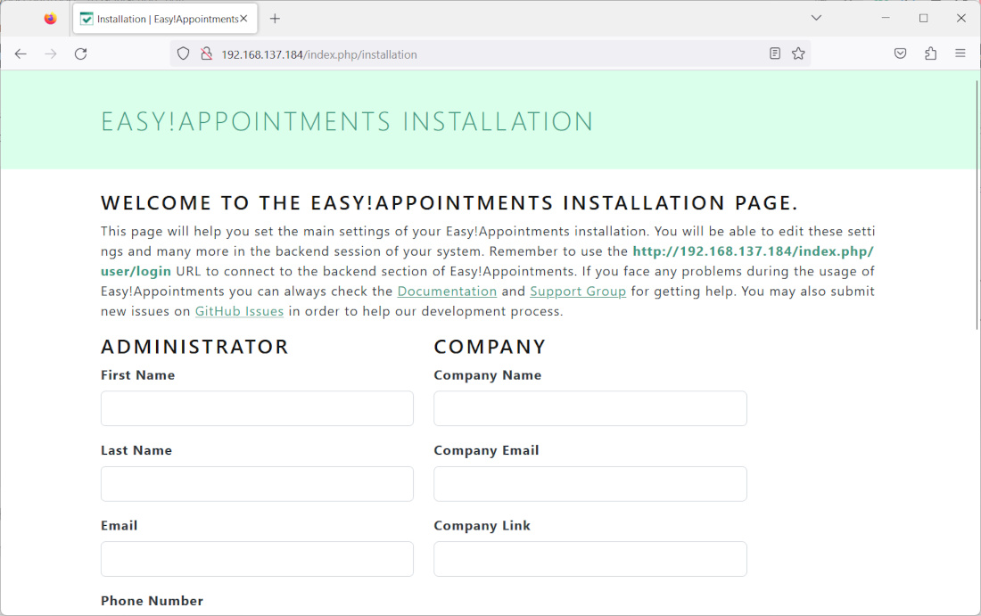Select the Installation Easy!Appointments tab
Viewport: 981px width, 616px height.
click(161, 18)
